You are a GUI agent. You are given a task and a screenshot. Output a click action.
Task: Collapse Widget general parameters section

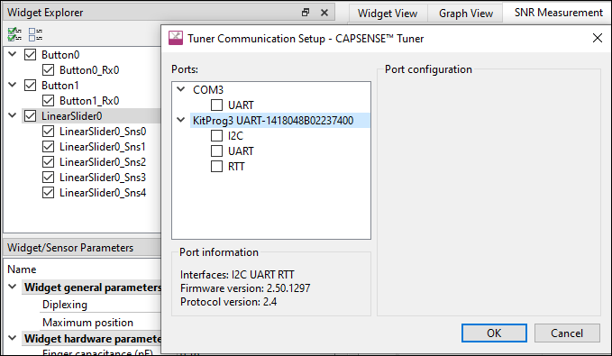tap(13, 287)
